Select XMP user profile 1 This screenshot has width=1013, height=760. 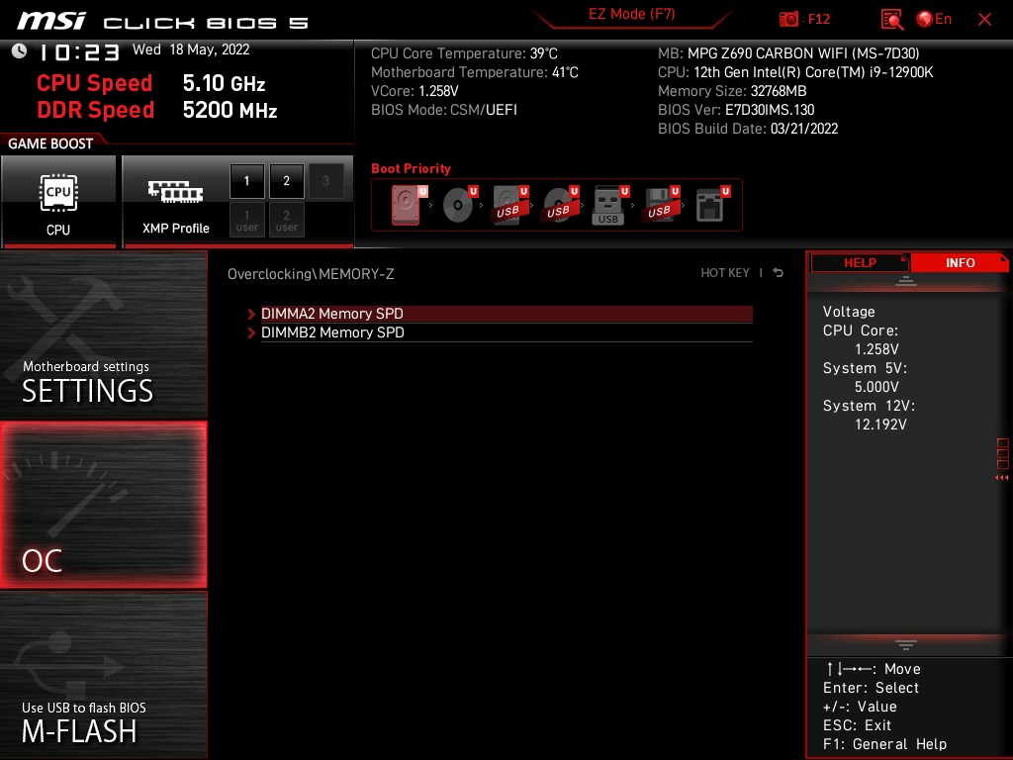pyautogui.click(x=246, y=221)
